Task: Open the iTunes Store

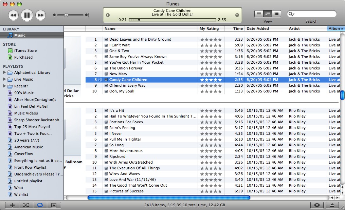Action: click(25, 50)
